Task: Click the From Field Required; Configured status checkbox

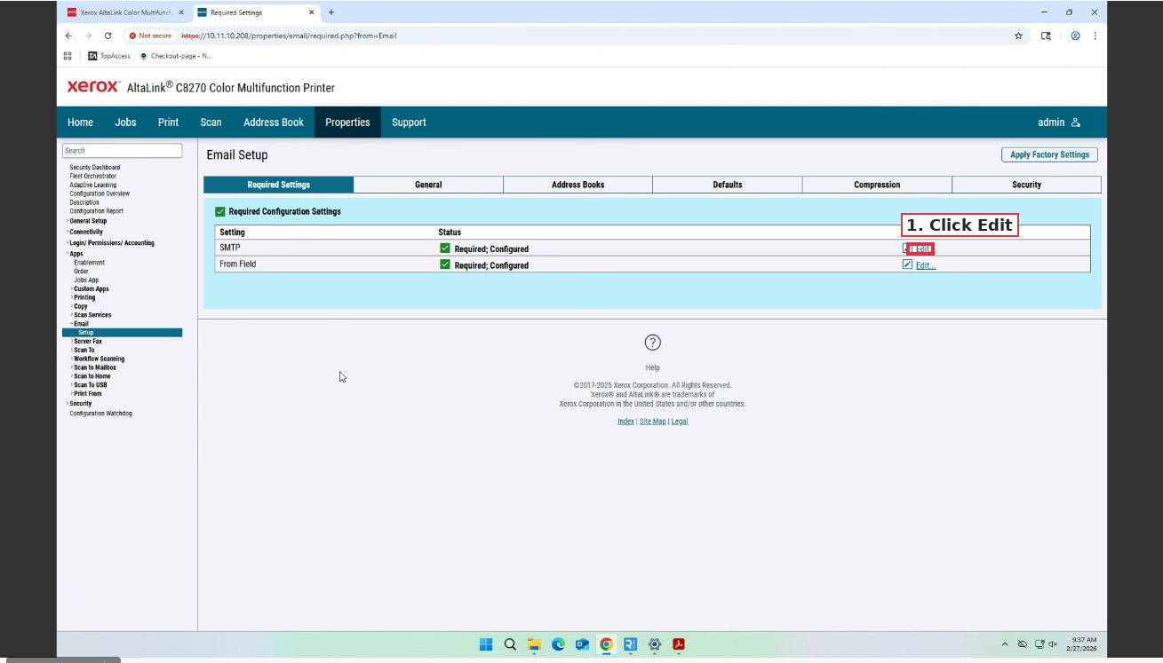Action: click(445, 264)
